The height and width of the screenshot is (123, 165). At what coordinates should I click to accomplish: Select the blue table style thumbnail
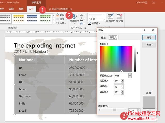tap(32, 19)
